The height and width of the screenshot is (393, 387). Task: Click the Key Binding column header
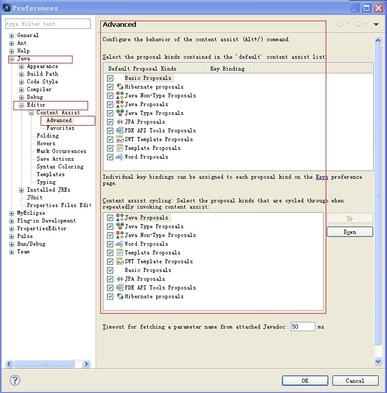(230, 69)
